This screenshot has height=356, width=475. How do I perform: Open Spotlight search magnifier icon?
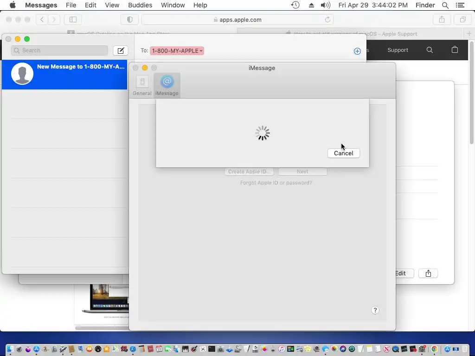point(445,5)
